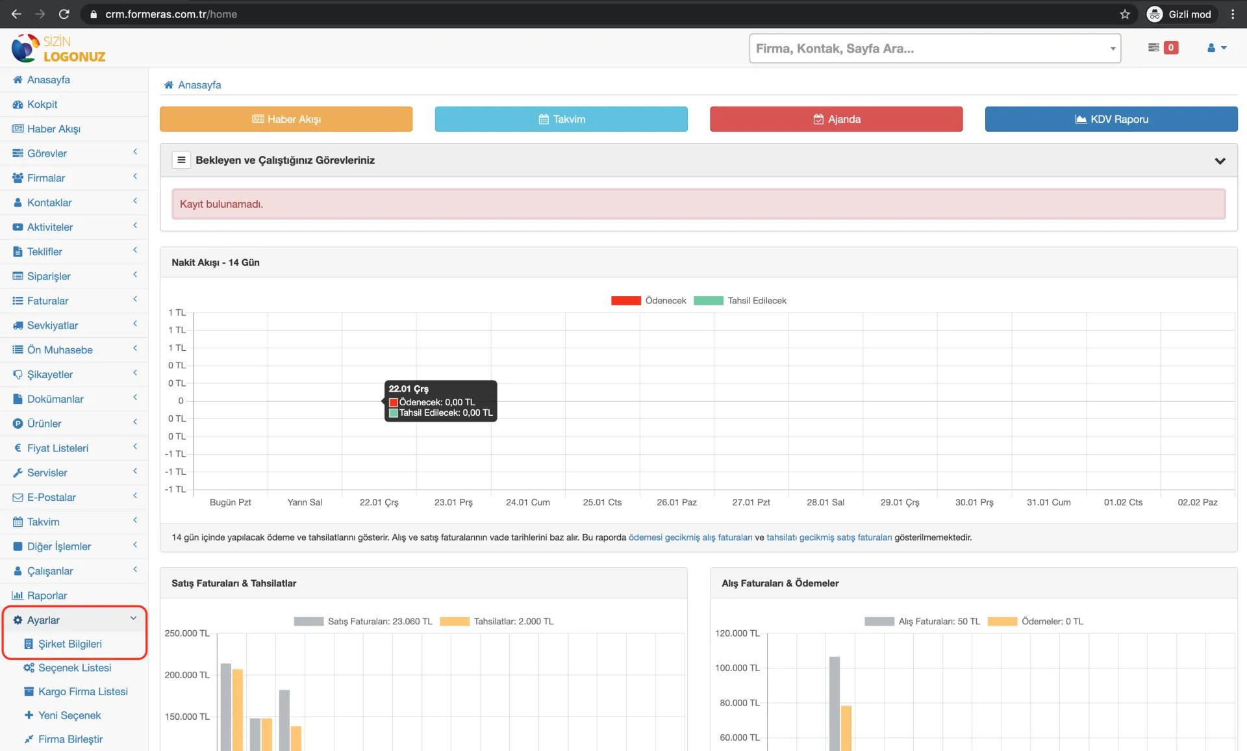Open ödemesi gecikmiş alış faturaları link
Screen dimensions: 1247x751
pos(690,537)
